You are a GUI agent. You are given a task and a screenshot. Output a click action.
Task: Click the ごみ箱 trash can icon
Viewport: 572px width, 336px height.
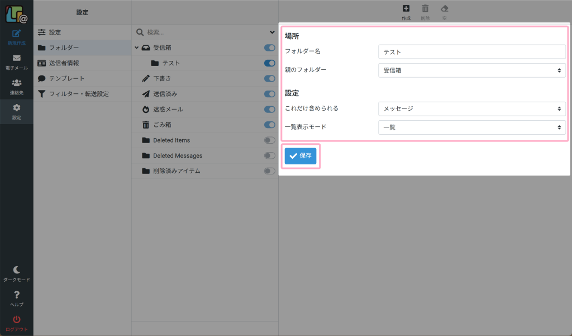tap(146, 125)
